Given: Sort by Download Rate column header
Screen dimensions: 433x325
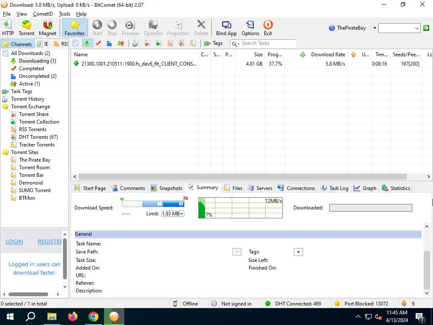Looking at the screenshot, I should [328, 55].
